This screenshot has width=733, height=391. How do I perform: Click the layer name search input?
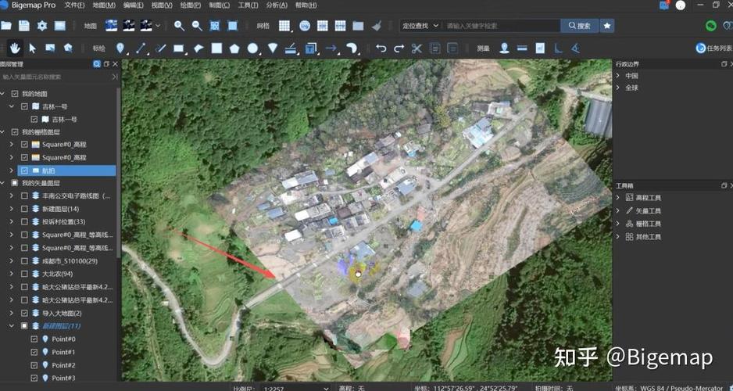click(x=55, y=77)
